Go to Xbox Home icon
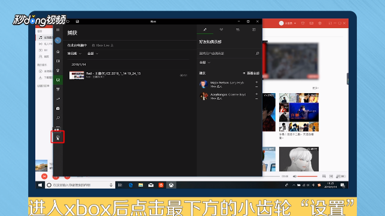Image resolution: width=385 pixels, height=216 pixels. (x=58, y=51)
